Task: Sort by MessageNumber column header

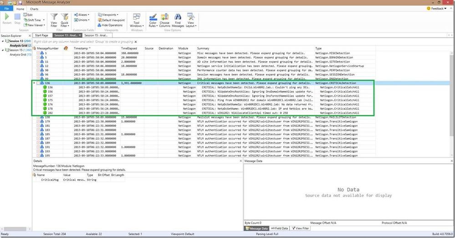Action: (x=47, y=48)
